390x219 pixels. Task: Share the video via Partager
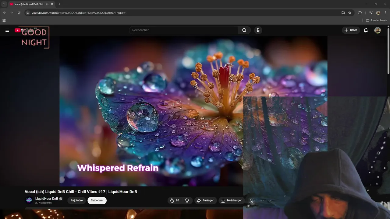point(205,200)
